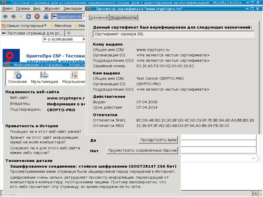Click the www.cryptopro.ru common name value

coord(153,50)
